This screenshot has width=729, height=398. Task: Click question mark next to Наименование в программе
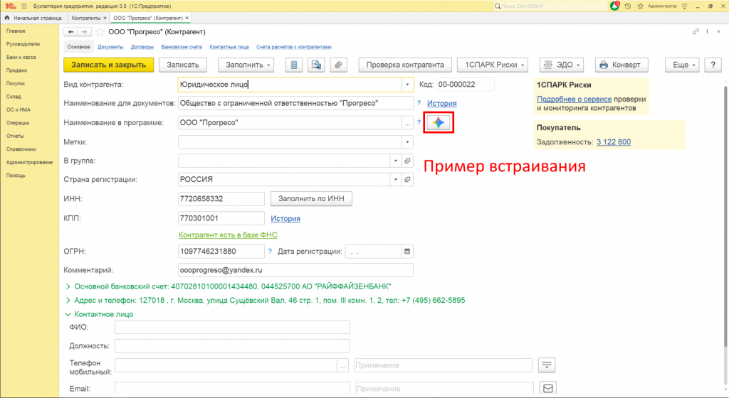point(419,122)
